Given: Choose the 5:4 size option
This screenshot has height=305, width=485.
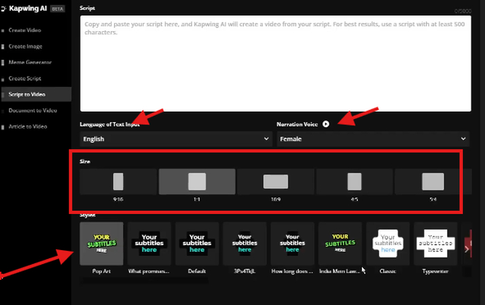Looking at the screenshot, I should click(x=433, y=181).
